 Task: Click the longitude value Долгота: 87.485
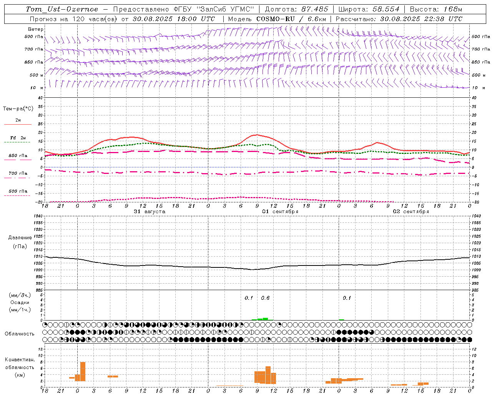(297, 9)
